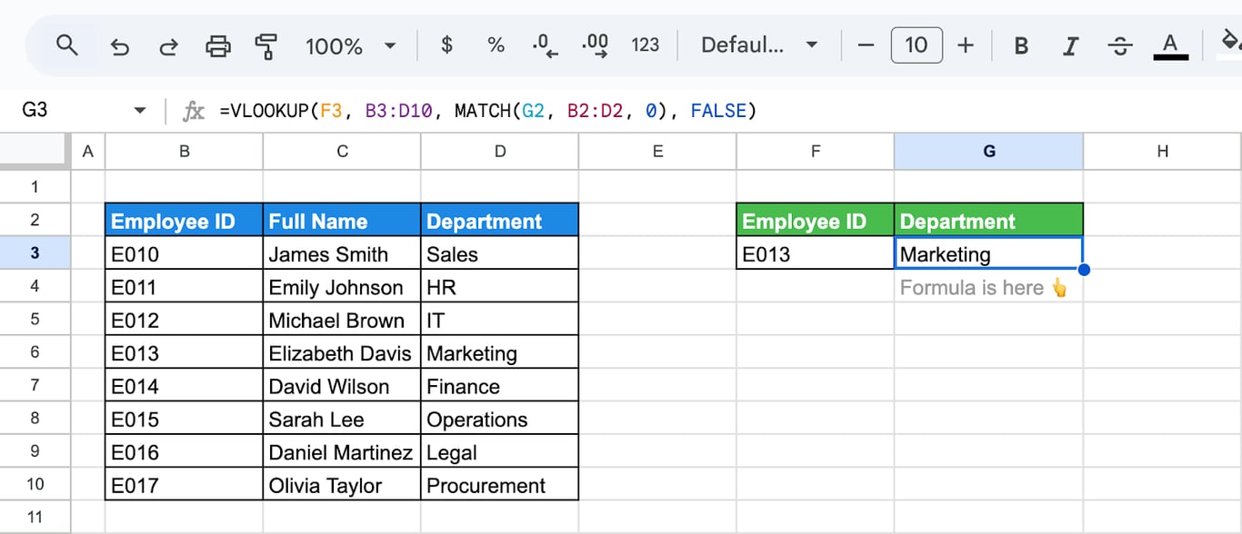
Task: Select cell containing James Smith
Action: click(342, 253)
